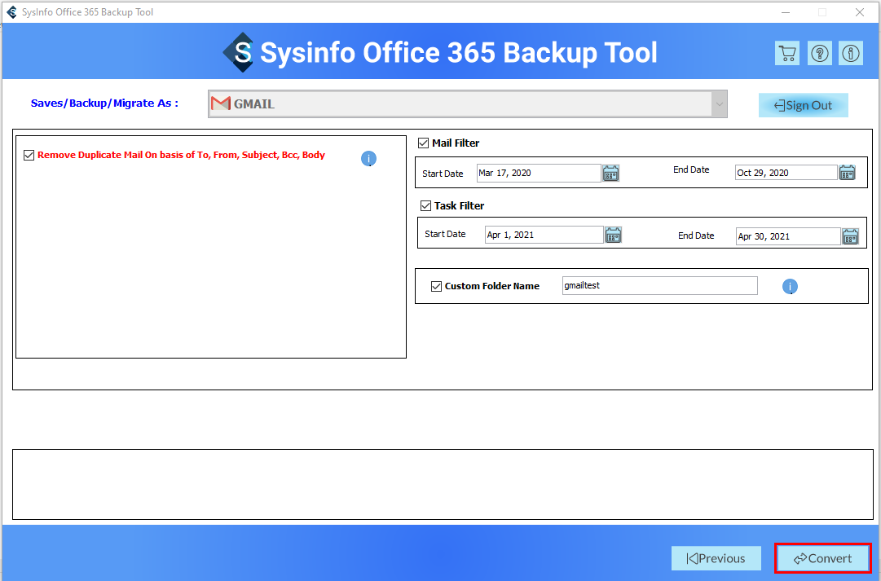
Task: Uncheck Remove Duplicate Mail option
Action: click(29, 155)
